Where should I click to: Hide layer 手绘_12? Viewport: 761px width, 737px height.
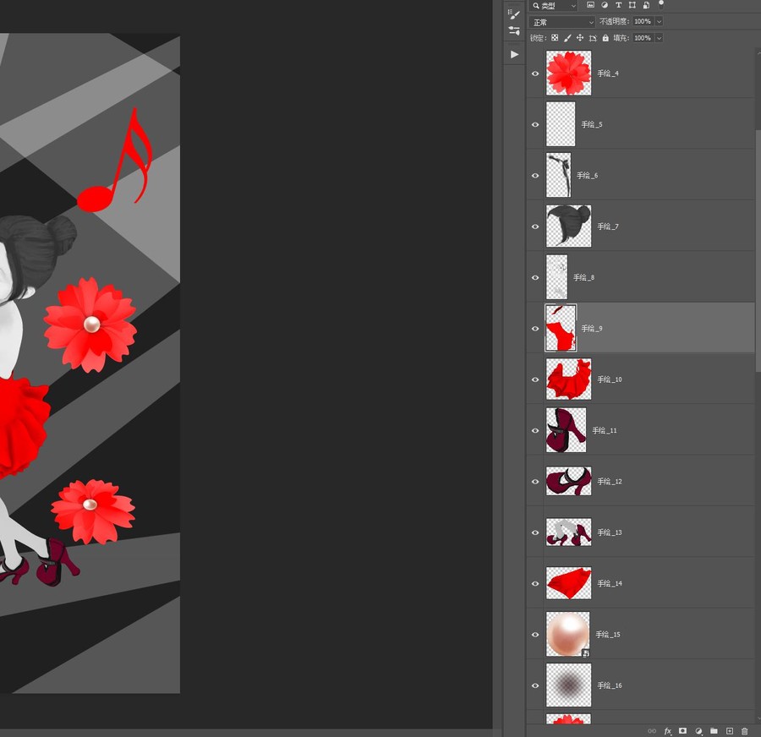(535, 481)
